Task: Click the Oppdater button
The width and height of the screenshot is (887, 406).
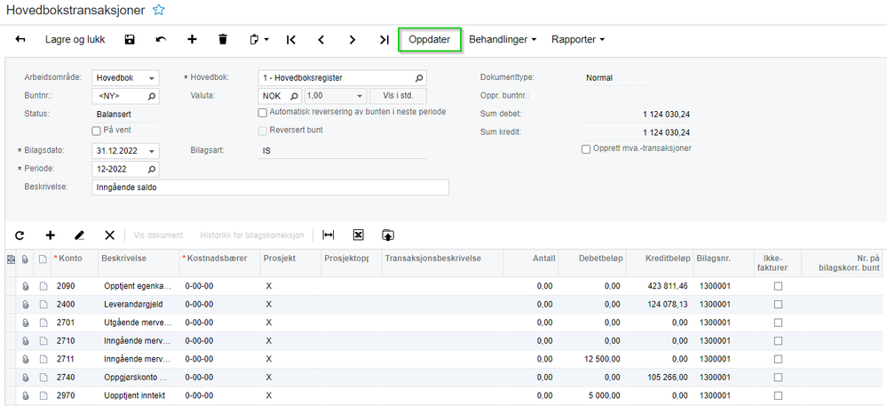Action: pyautogui.click(x=430, y=40)
